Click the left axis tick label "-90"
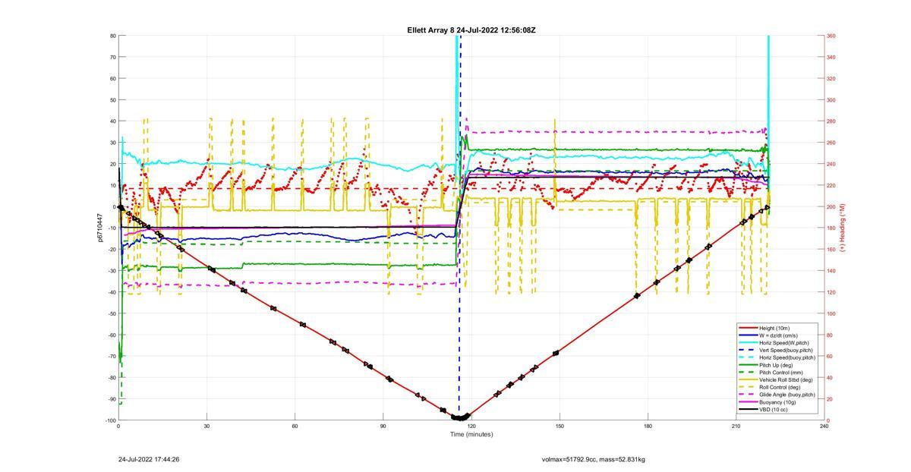Viewport: 911px width, 472px height. click(112, 399)
